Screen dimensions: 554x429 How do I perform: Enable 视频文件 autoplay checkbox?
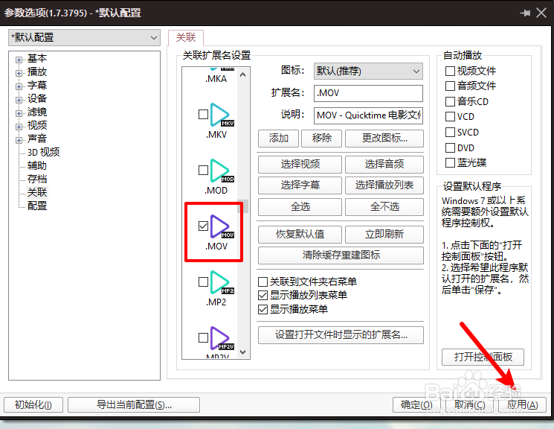(x=450, y=71)
